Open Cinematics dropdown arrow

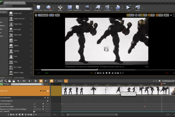coord(111,8)
